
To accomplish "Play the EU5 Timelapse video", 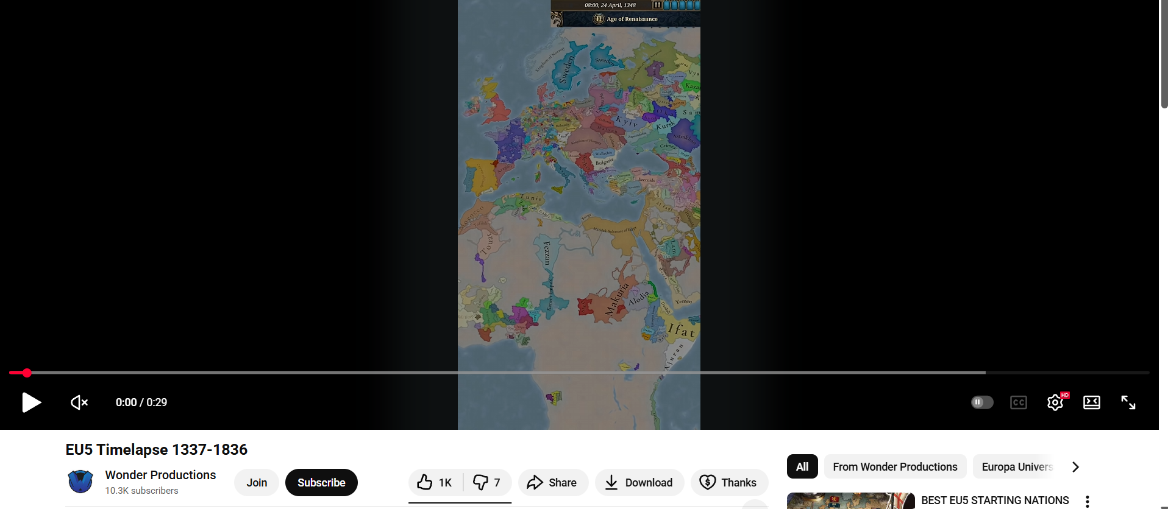I will click(x=32, y=402).
